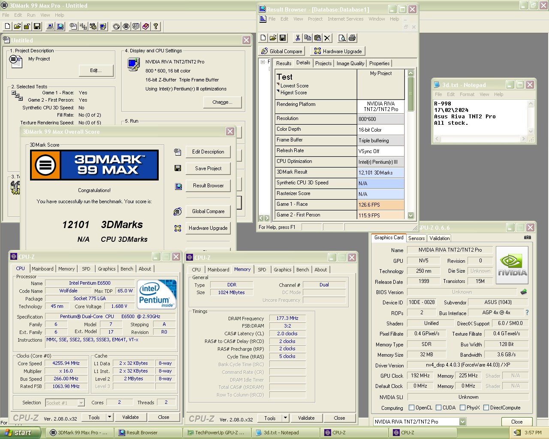
Task: Switch to the Image Quality tab in Result Browser
Action: tap(350, 63)
